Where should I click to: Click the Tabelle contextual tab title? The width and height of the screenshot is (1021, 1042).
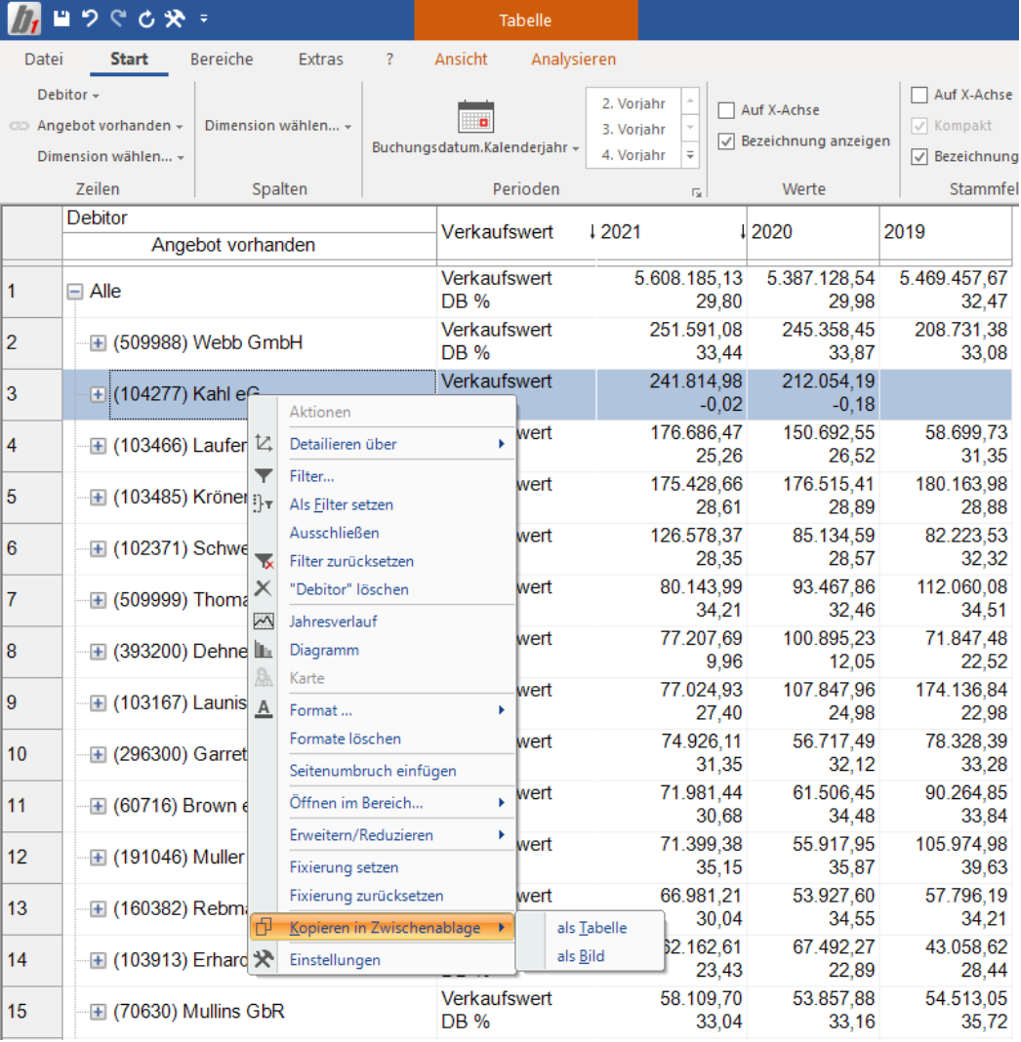525,20
